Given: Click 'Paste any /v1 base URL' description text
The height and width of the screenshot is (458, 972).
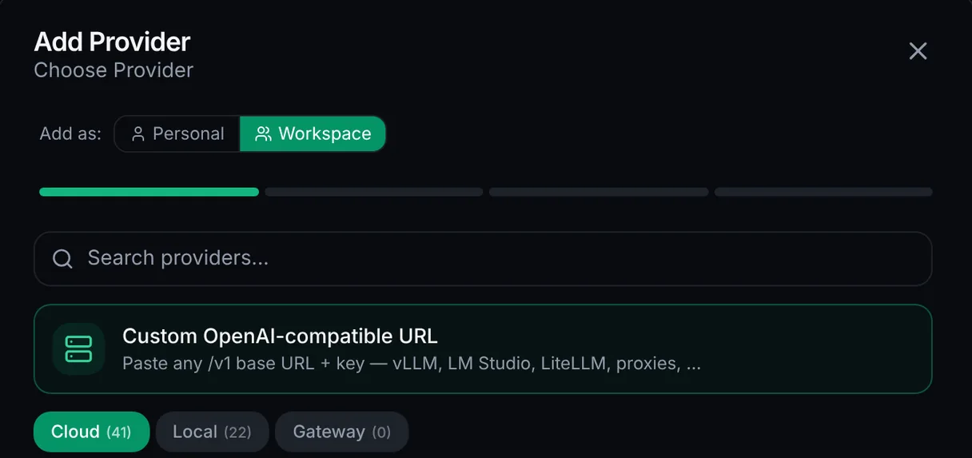Looking at the screenshot, I should point(412,364).
